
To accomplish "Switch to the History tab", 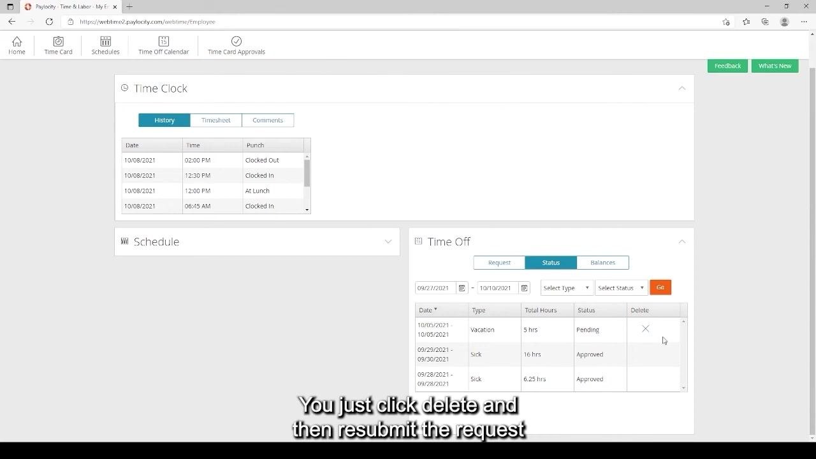I will [164, 120].
